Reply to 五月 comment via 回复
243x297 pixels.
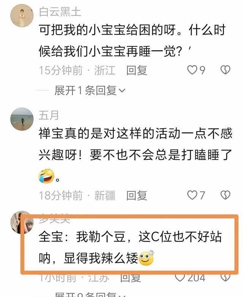point(137,195)
